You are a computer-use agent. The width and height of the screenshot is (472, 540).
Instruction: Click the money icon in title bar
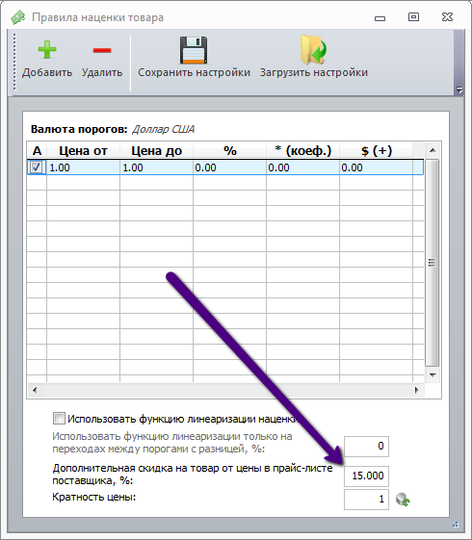point(17,17)
